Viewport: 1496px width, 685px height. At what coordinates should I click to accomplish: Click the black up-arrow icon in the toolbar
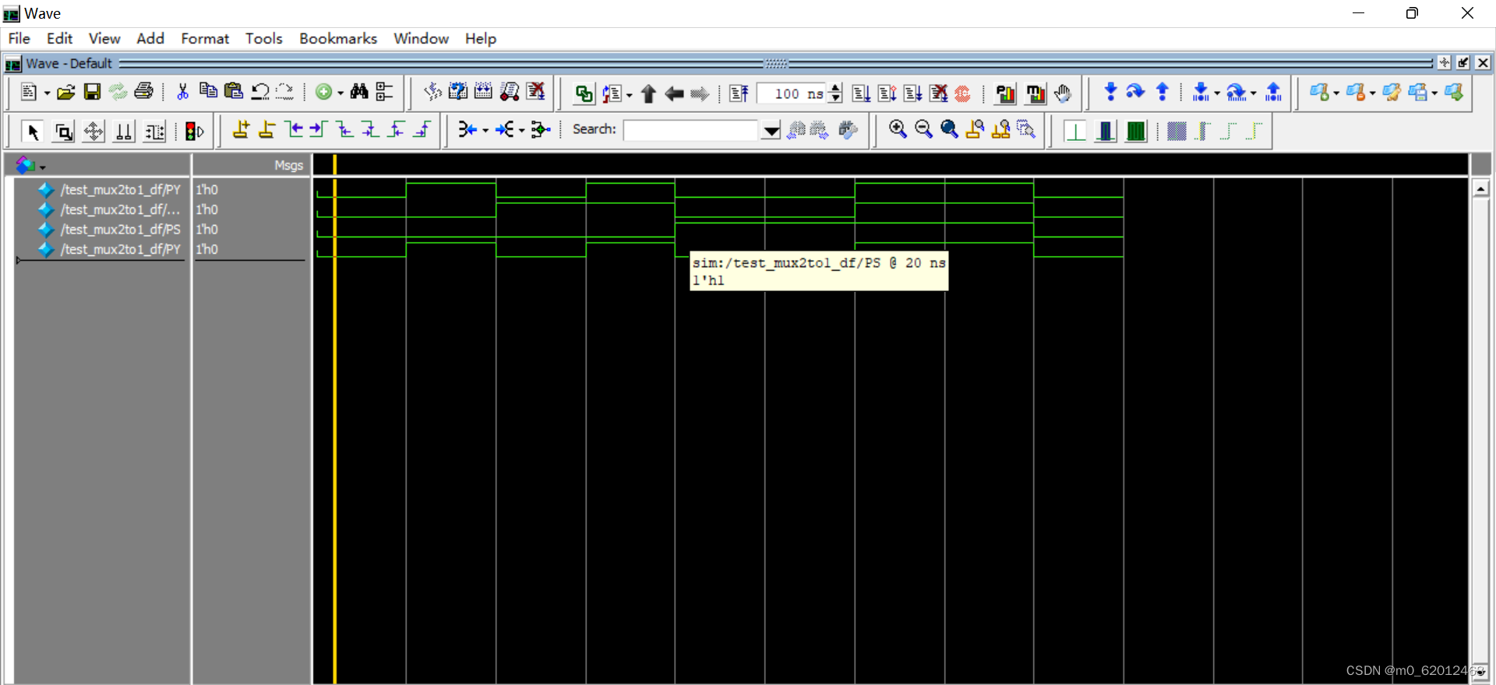click(648, 94)
